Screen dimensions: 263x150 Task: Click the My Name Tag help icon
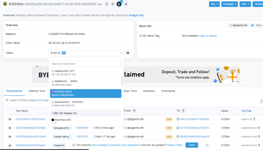click(140, 36)
